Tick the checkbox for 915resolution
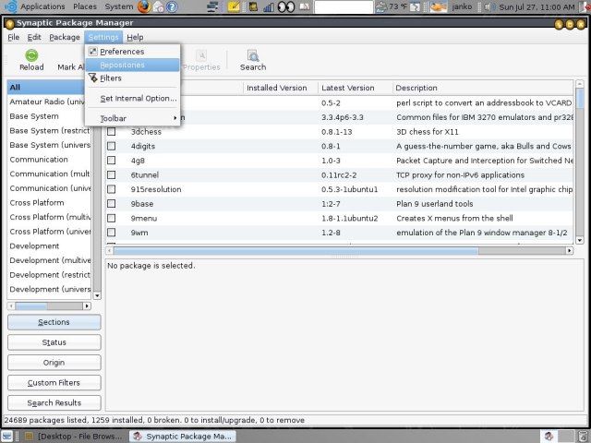Image resolution: width=591 pixels, height=443 pixels. [x=111, y=189]
